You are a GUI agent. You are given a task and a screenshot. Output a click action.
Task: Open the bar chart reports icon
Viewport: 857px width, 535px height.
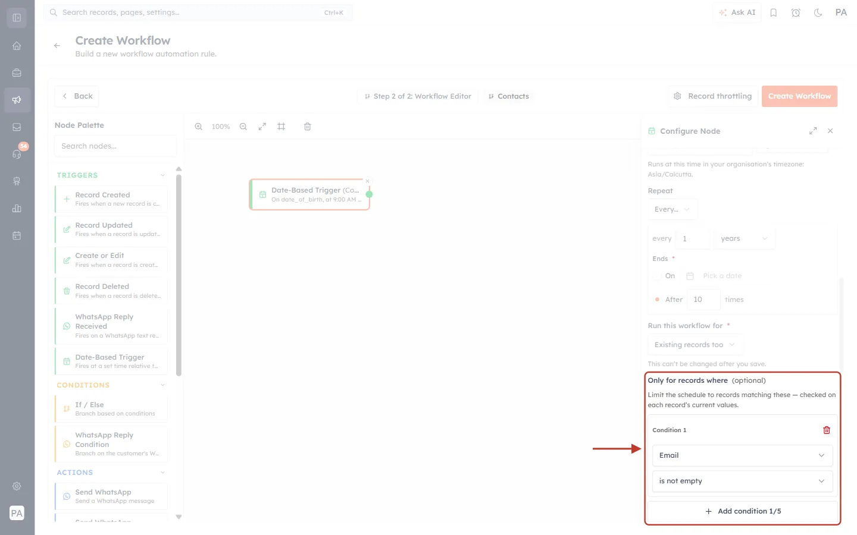[17, 208]
